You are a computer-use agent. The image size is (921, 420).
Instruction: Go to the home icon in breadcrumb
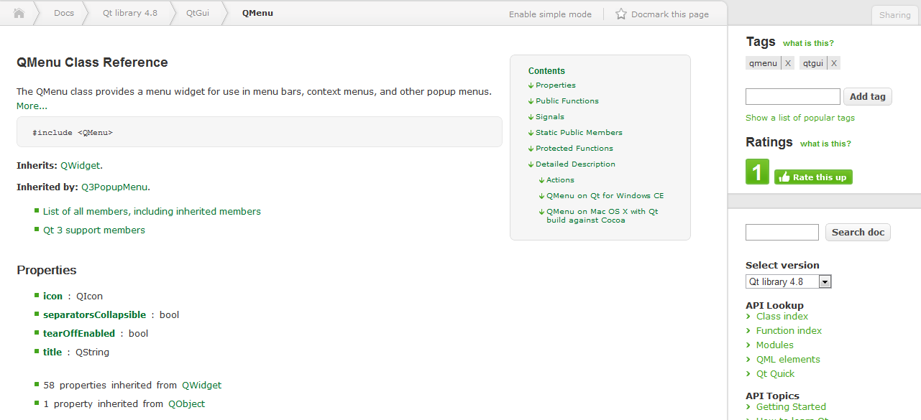pos(19,13)
